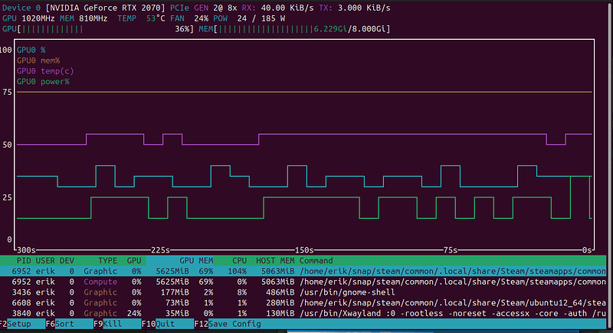Sort by the PID column header
613x333 pixels.
(24, 260)
